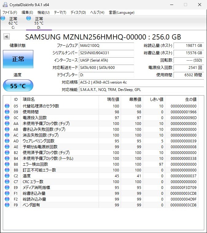The width and height of the screenshot is (207, 233).
Task: Click the total host writes value 15576 GB
Action: click(189, 53)
